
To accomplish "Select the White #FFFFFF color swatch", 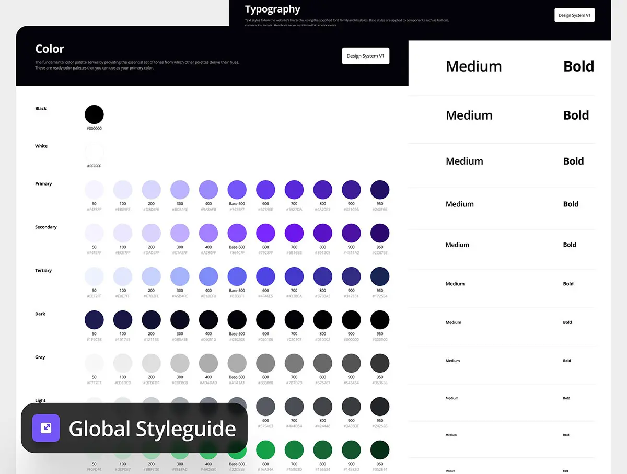I will click(x=94, y=152).
